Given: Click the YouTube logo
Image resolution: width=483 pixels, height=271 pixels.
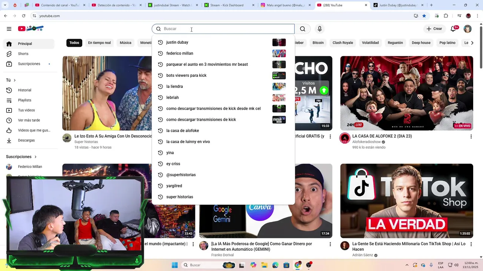Looking at the screenshot, I should (x=31, y=29).
